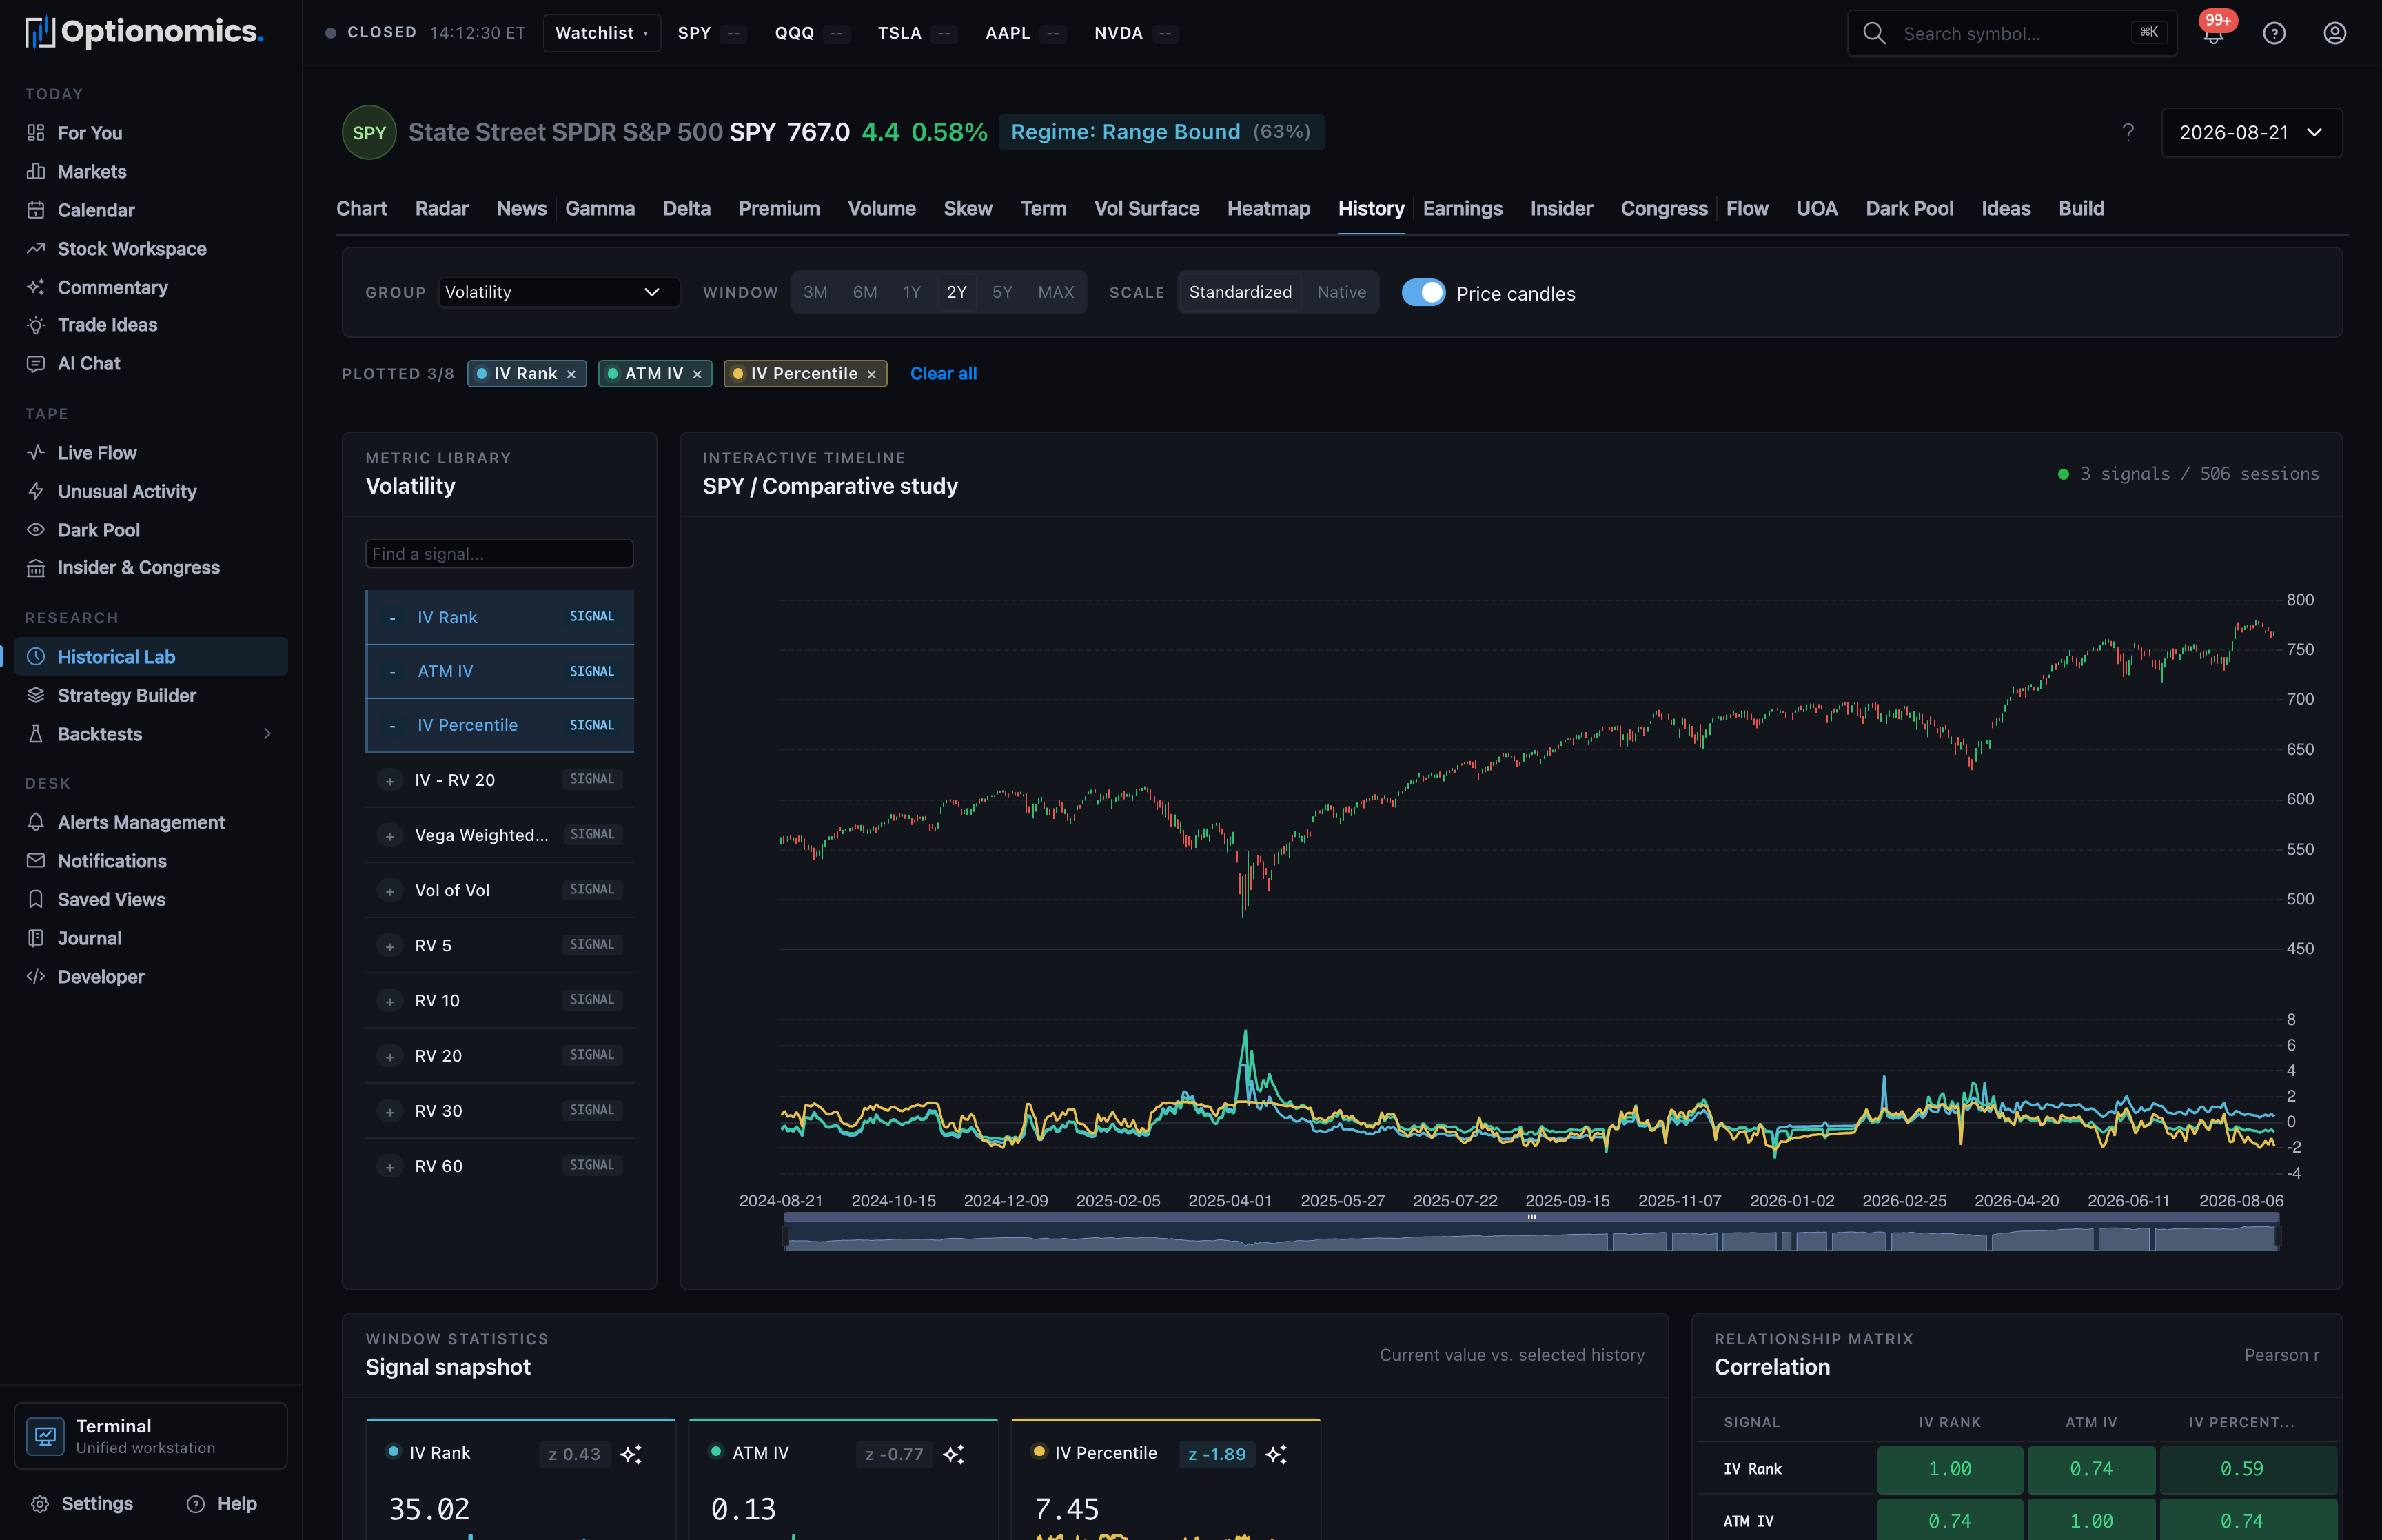Image resolution: width=2382 pixels, height=1540 pixels.
Task: Click the Search symbol input field
Action: pos(2012,33)
